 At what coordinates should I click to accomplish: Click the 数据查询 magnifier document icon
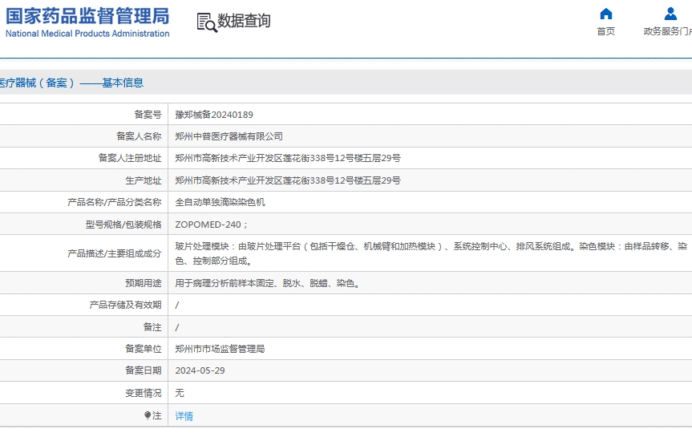[x=207, y=22]
